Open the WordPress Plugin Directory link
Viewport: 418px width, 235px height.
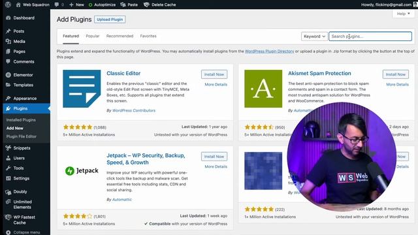pos(269,51)
